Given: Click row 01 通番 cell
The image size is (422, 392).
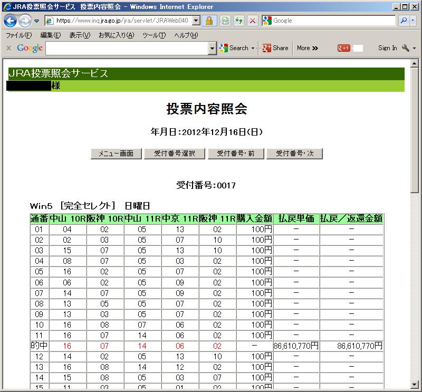Looking at the screenshot, I should tap(39, 230).
